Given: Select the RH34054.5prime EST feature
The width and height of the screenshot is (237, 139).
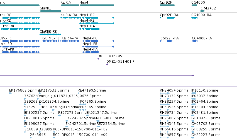Looking at the screenshot, I should [165, 93].
